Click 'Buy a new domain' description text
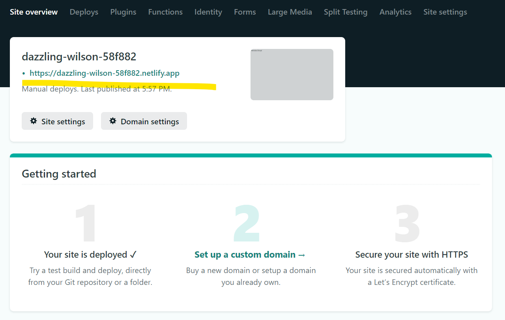Image resolution: width=505 pixels, height=320 pixels. pyautogui.click(x=251, y=276)
